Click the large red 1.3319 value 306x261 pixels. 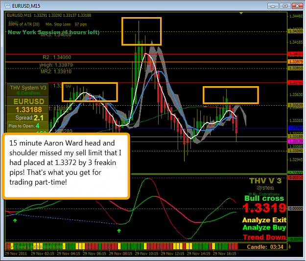(x=264, y=208)
